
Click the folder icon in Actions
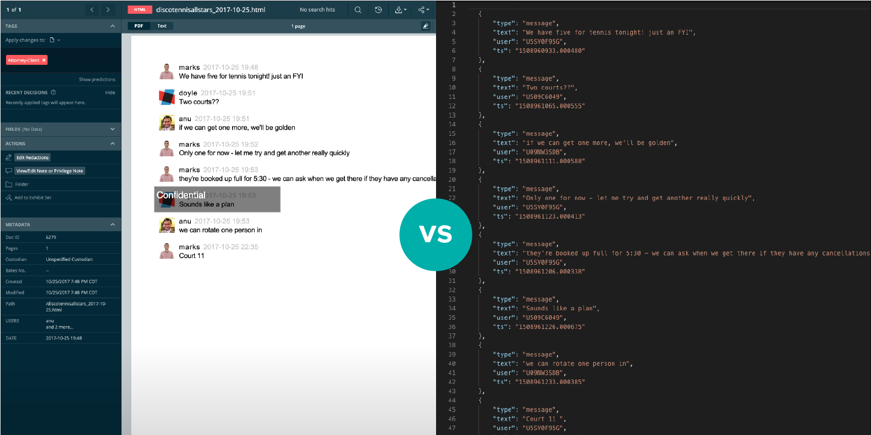8,184
